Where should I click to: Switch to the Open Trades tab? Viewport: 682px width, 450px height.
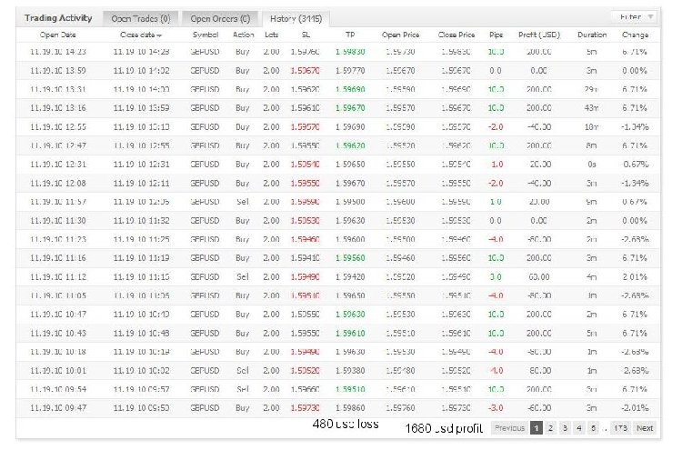coord(140,18)
